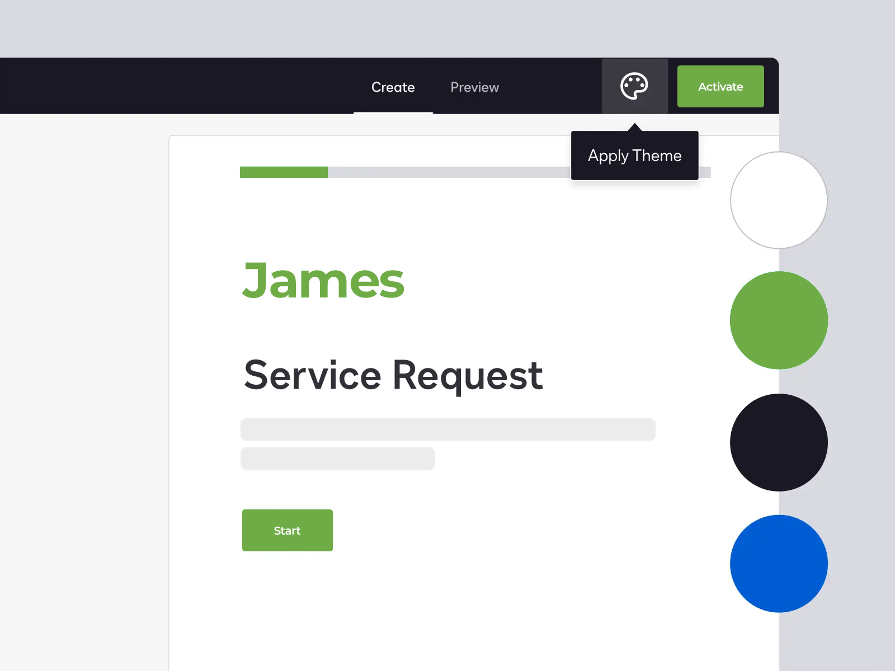
Task: Click the Start button on the form
Action: pos(287,530)
